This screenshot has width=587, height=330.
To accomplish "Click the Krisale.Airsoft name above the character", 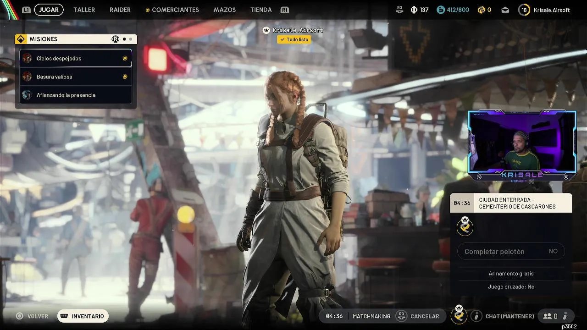I will pyautogui.click(x=298, y=30).
